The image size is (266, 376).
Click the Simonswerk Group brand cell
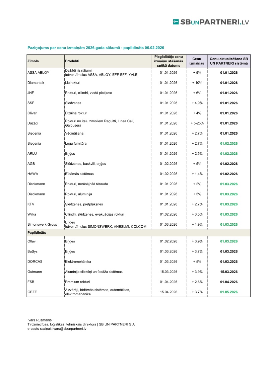pos(42,224)
